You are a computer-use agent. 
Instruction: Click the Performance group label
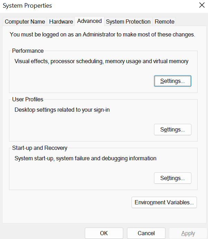[x=28, y=51]
